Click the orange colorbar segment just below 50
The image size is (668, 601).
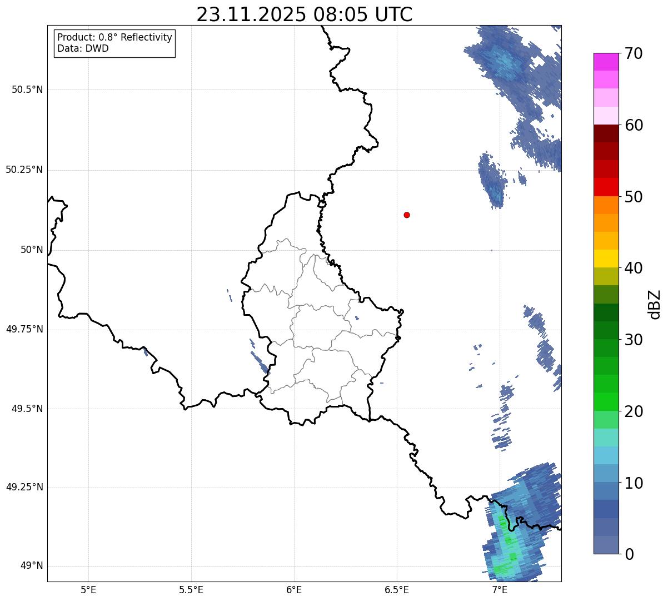[606, 205]
